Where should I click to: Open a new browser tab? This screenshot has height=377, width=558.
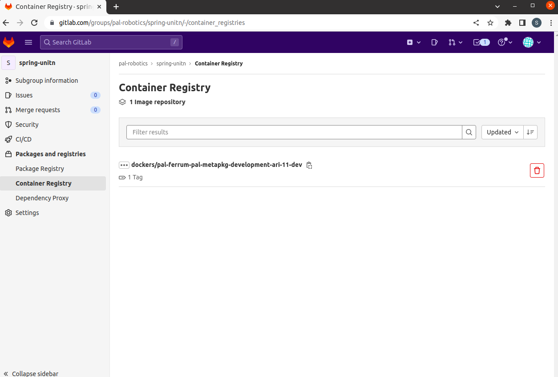coord(116,7)
